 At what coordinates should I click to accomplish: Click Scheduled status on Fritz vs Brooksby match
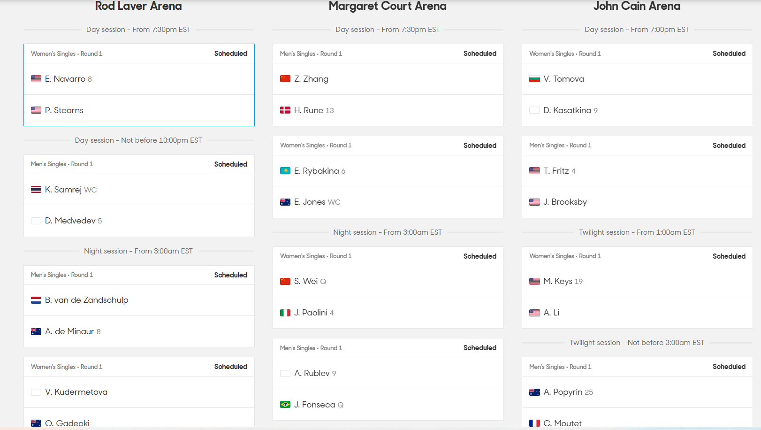point(729,146)
